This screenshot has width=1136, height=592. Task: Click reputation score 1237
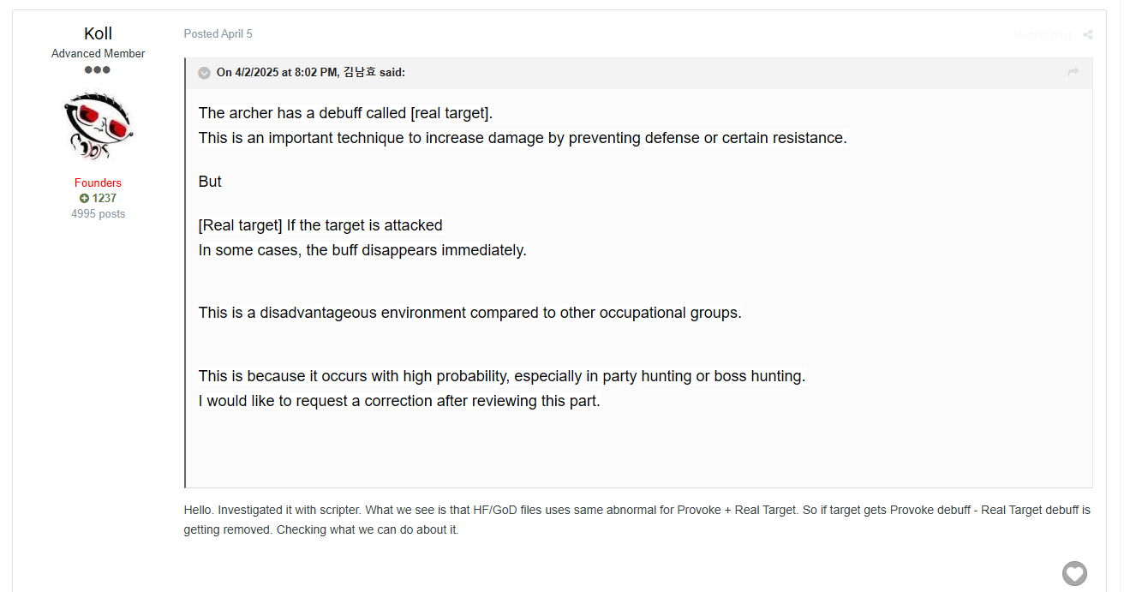(105, 199)
